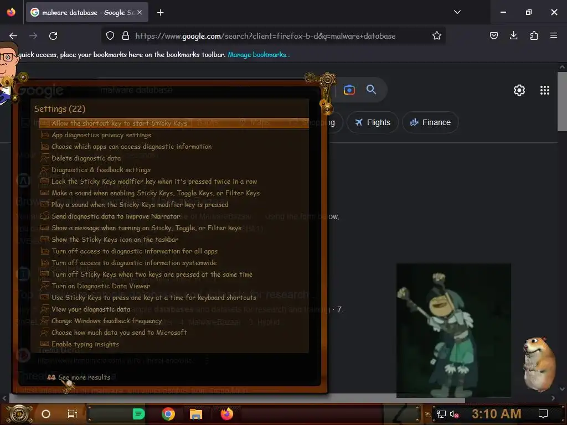Click the site security padlock icon
The image size is (567, 425).
click(x=126, y=36)
